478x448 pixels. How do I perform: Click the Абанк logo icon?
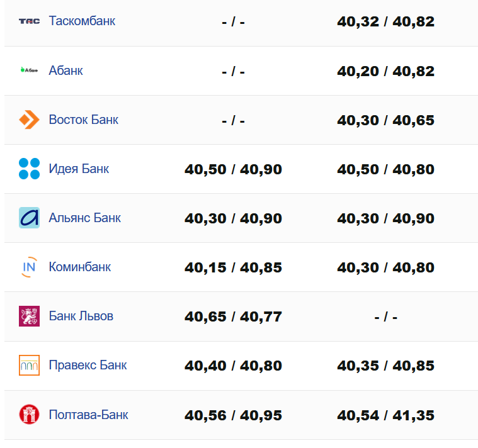click(x=29, y=70)
